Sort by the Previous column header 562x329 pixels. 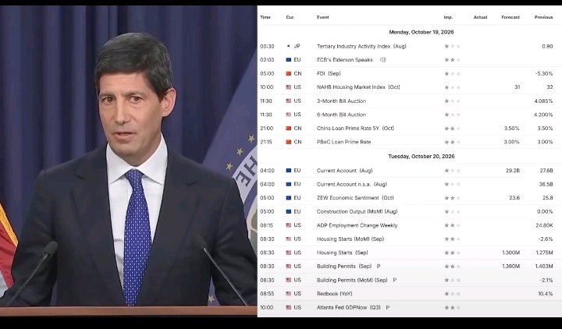click(x=544, y=17)
